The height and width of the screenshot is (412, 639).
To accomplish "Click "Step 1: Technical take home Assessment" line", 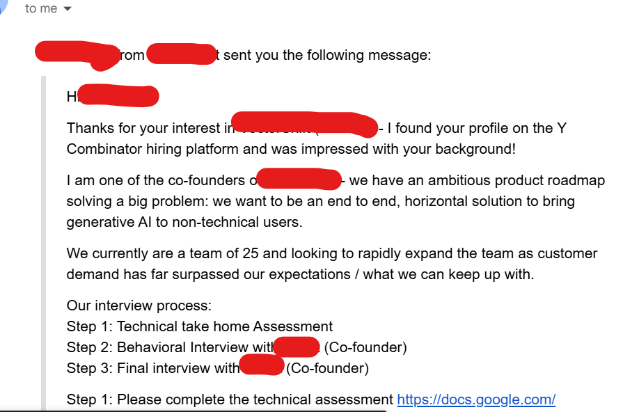I will tap(200, 326).
